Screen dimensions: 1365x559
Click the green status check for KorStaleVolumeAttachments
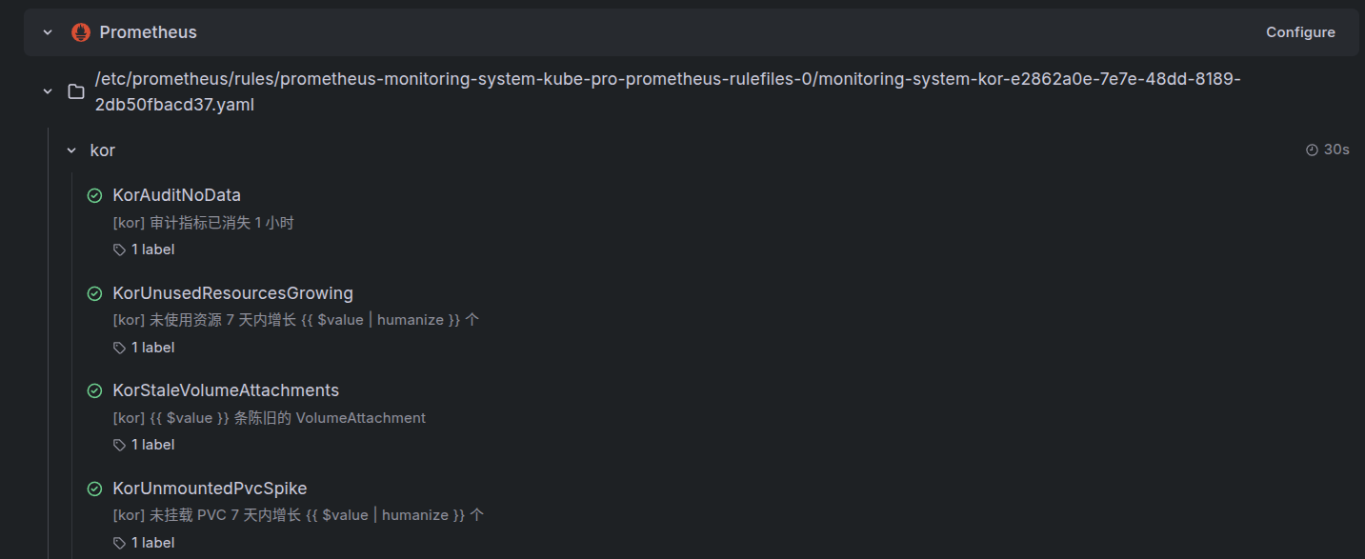pyautogui.click(x=94, y=390)
